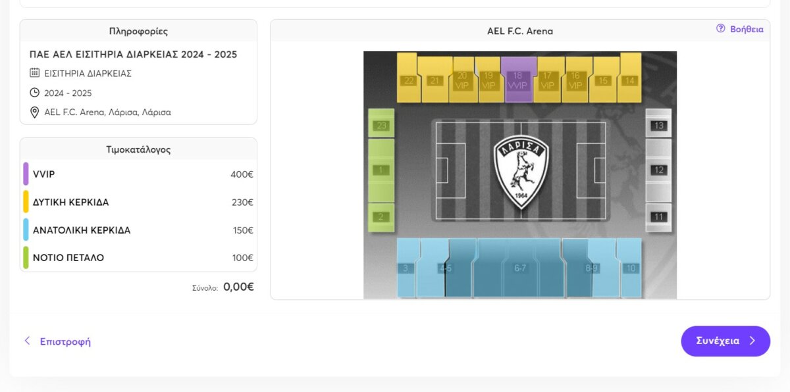Click the AEL Larissa crest on the pitch

point(521,171)
